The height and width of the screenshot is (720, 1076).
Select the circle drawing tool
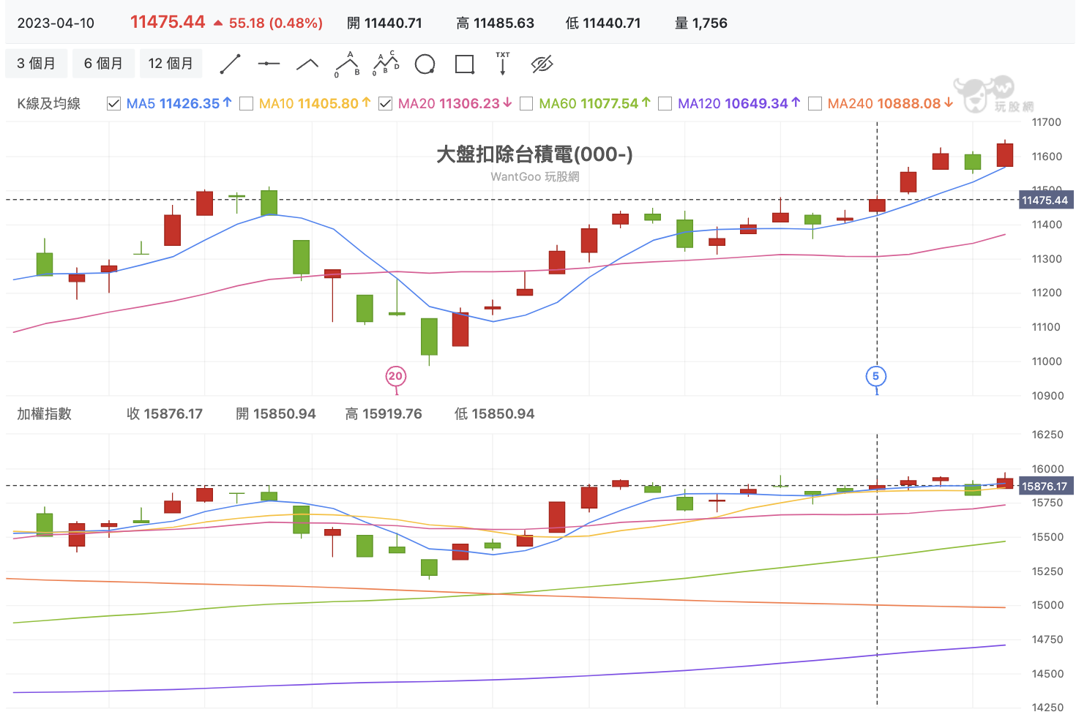425,64
